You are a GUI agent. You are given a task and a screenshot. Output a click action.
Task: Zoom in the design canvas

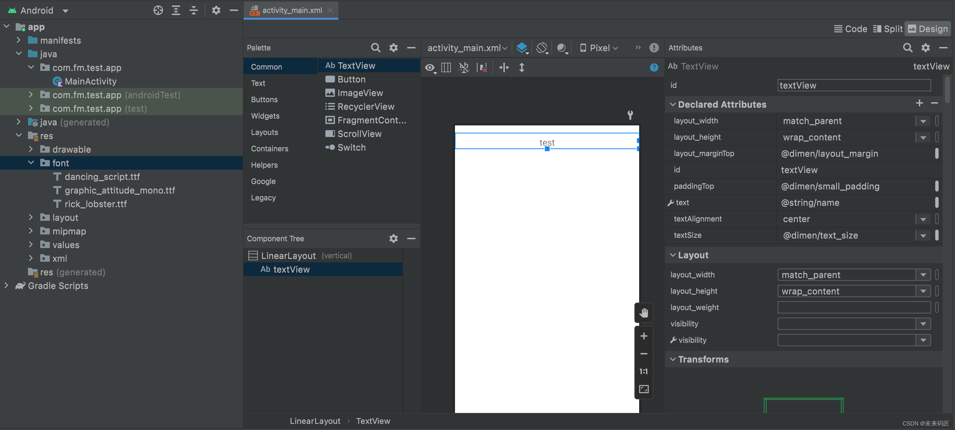point(644,336)
